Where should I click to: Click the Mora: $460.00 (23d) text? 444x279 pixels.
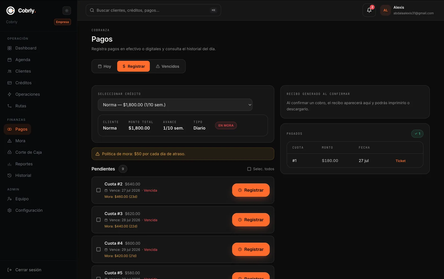click(121, 197)
